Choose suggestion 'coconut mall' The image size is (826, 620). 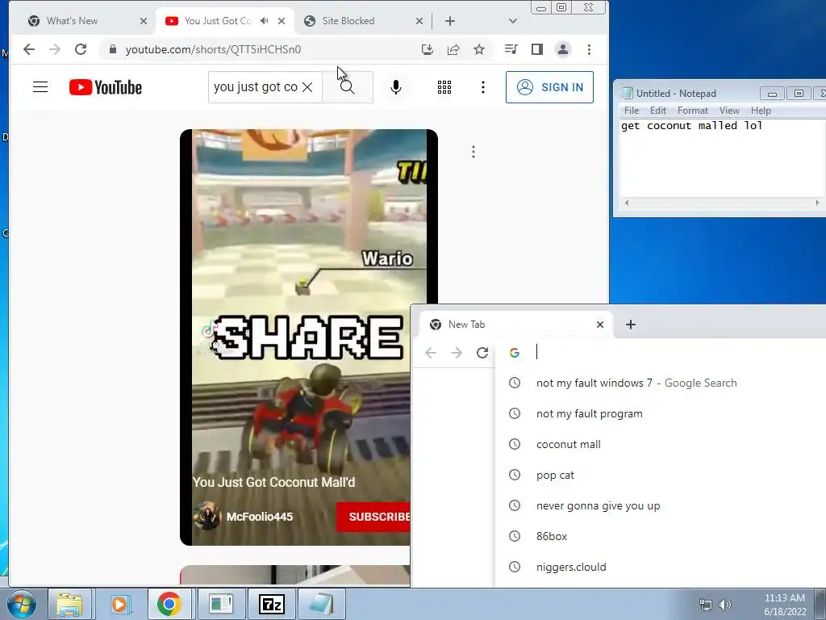[x=661, y=445]
